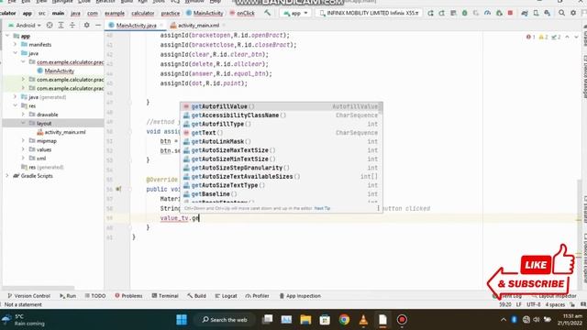Collapse the layout folder arrow
This screenshot has height=330, width=587.
(23, 123)
